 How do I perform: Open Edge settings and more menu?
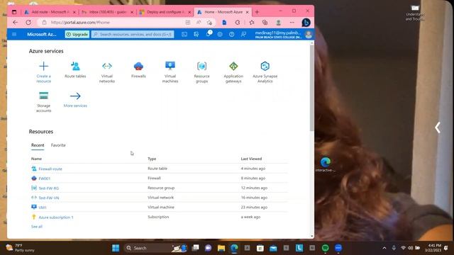(292, 22)
